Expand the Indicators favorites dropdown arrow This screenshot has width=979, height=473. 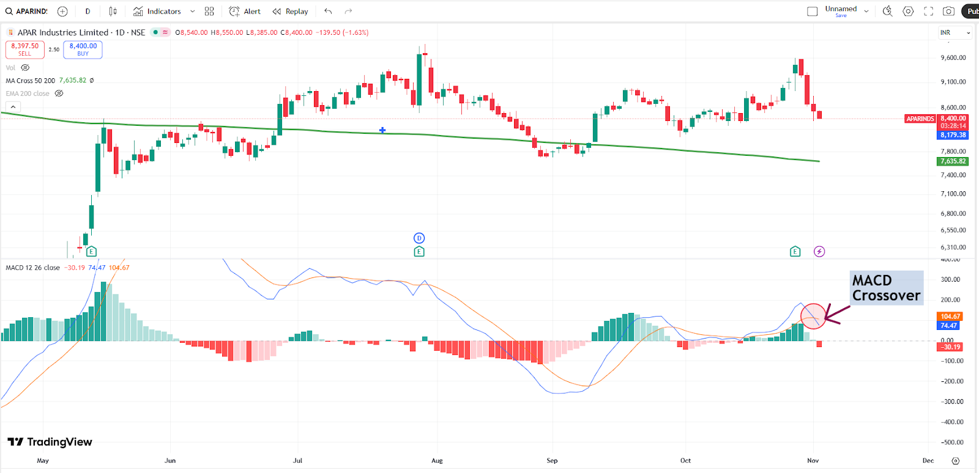(192, 11)
